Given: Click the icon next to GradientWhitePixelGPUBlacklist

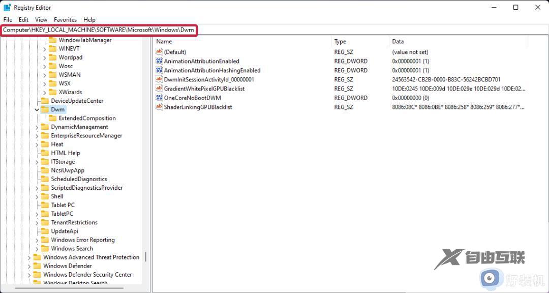Looking at the screenshot, I should coord(159,89).
